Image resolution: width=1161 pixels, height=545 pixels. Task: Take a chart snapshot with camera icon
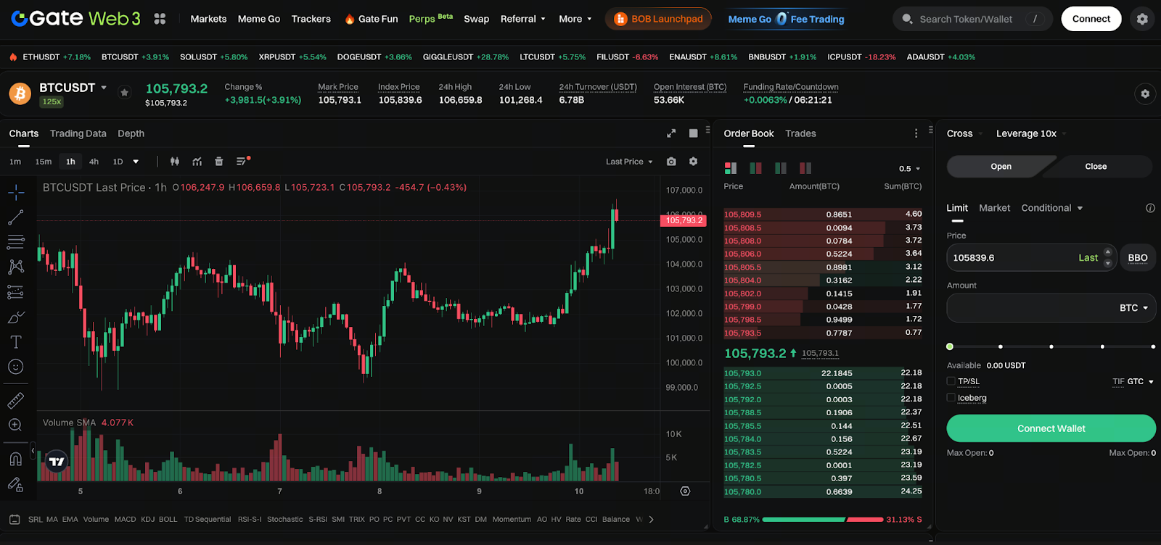coord(671,162)
